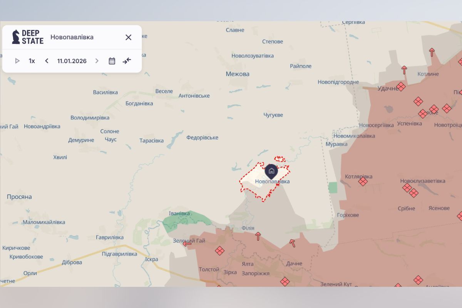462x308 pixels.
Task: Click the red arrow near Зелений Гай
Action: click(187, 243)
